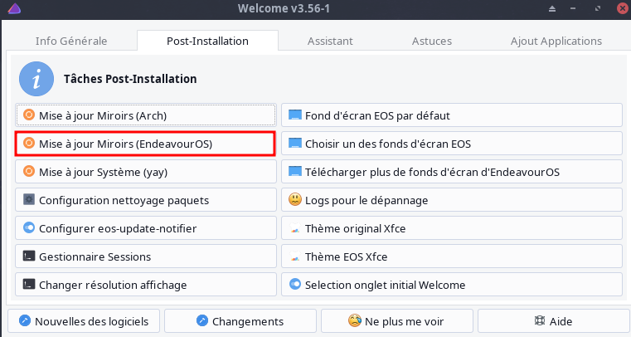Click Selection onglet initial Welcome
This screenshot has height=337, width=631.
click(x=451, y=285)
